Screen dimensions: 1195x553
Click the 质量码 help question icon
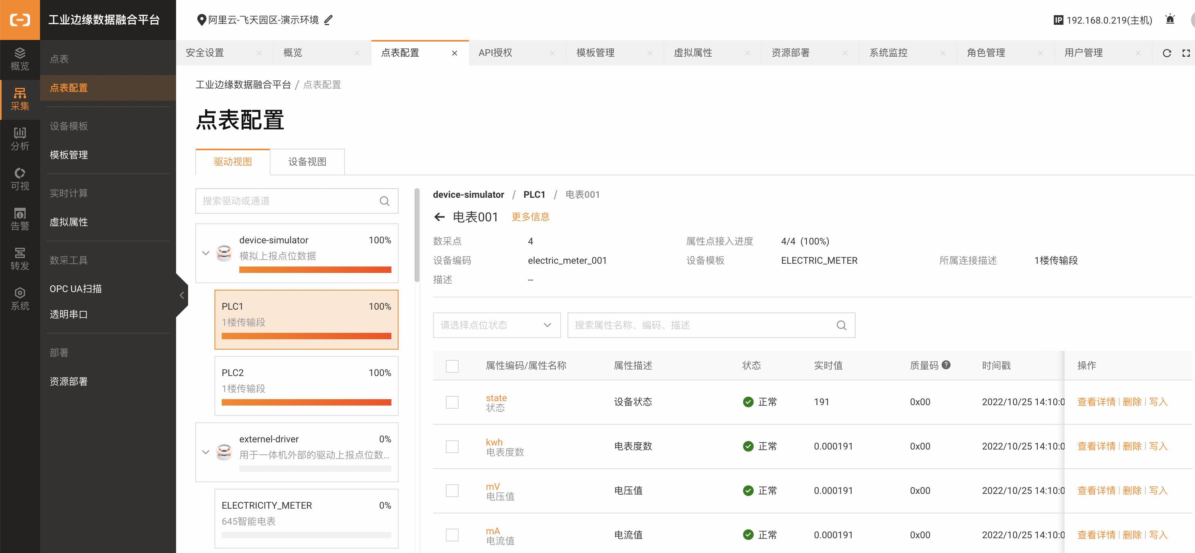tap(946, 365)
